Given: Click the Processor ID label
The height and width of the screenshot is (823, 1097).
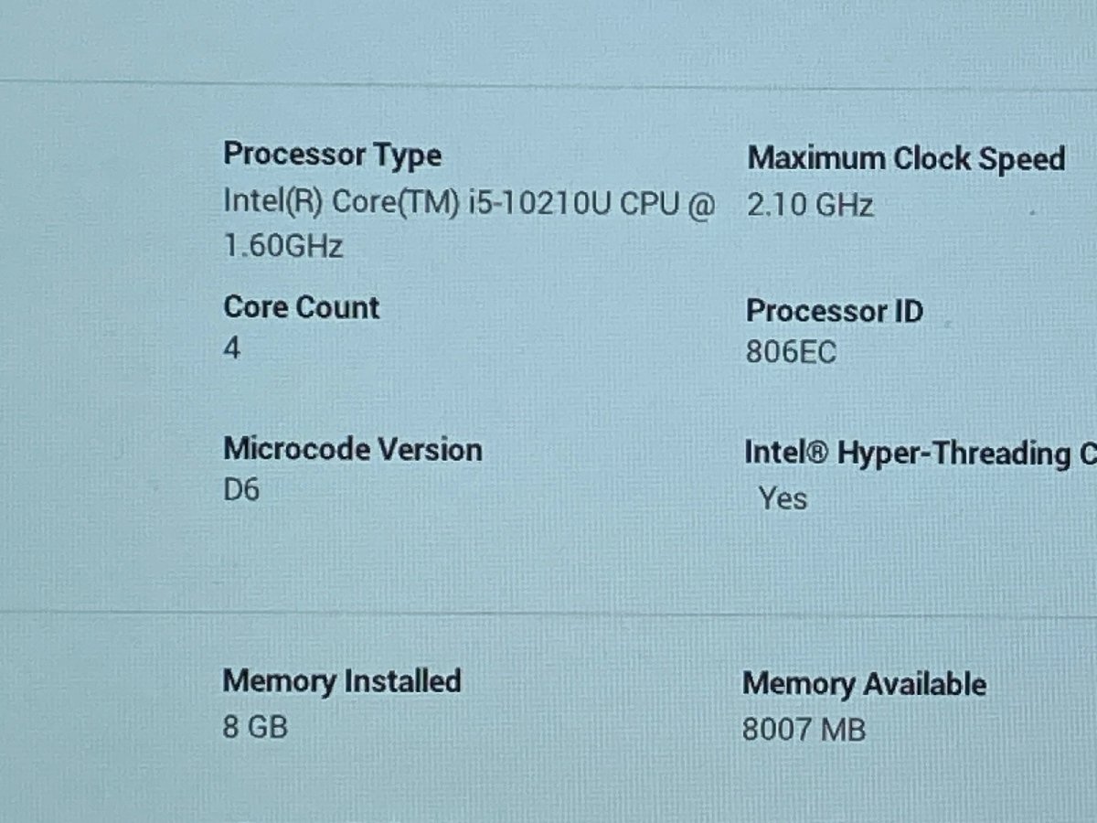Looking at the screenshot, I should click(x=834, y=312).
